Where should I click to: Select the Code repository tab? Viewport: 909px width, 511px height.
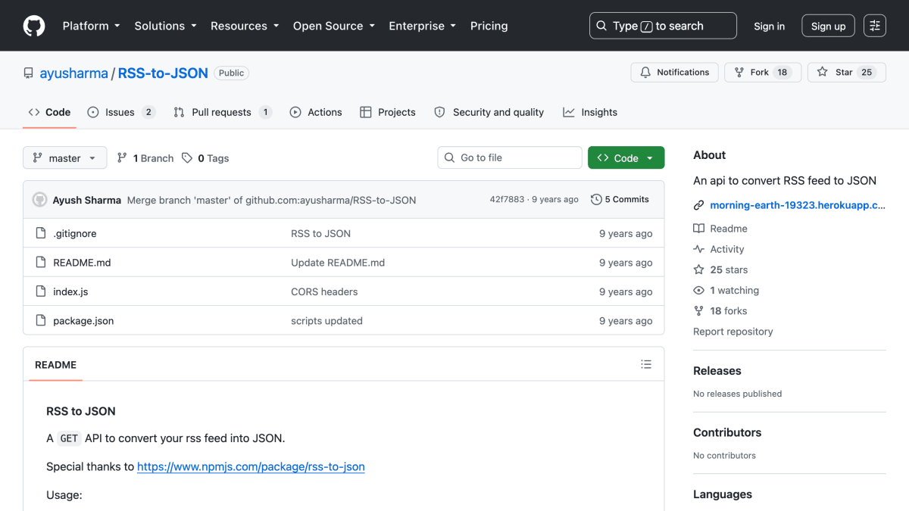pyautogui.click(x=49, y=112)
